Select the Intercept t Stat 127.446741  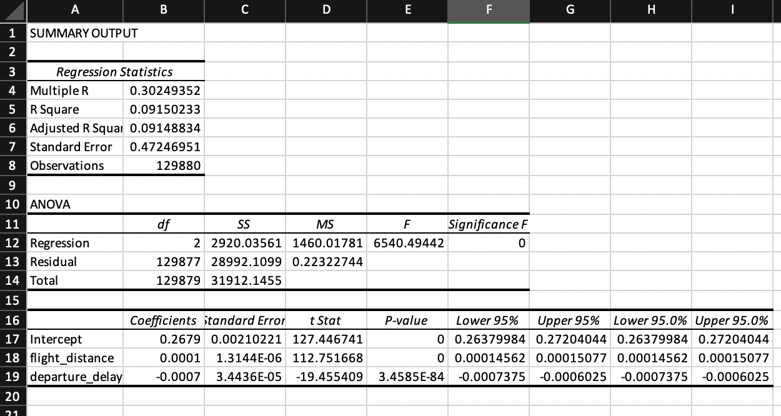click(326, 339)
